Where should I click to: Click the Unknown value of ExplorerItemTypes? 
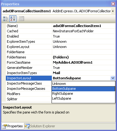point(84,42)
